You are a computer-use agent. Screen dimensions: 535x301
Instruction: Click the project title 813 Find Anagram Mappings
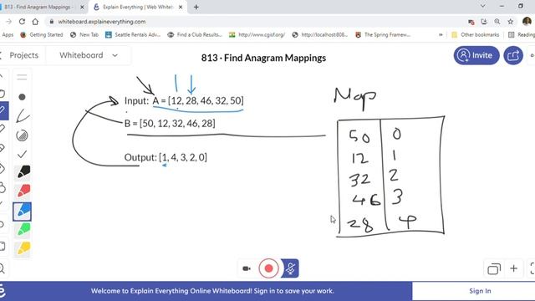coord(263,58)
